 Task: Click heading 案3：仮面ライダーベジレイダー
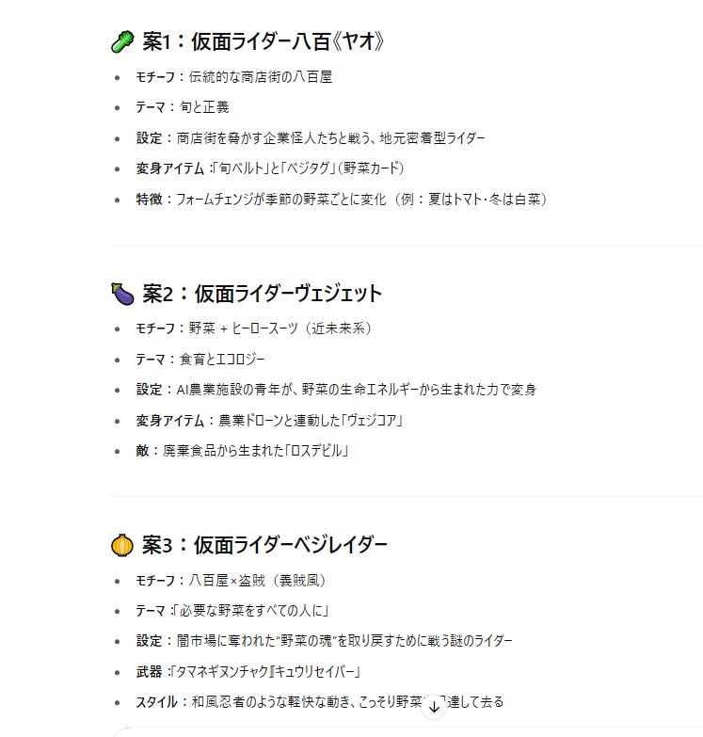264,545
